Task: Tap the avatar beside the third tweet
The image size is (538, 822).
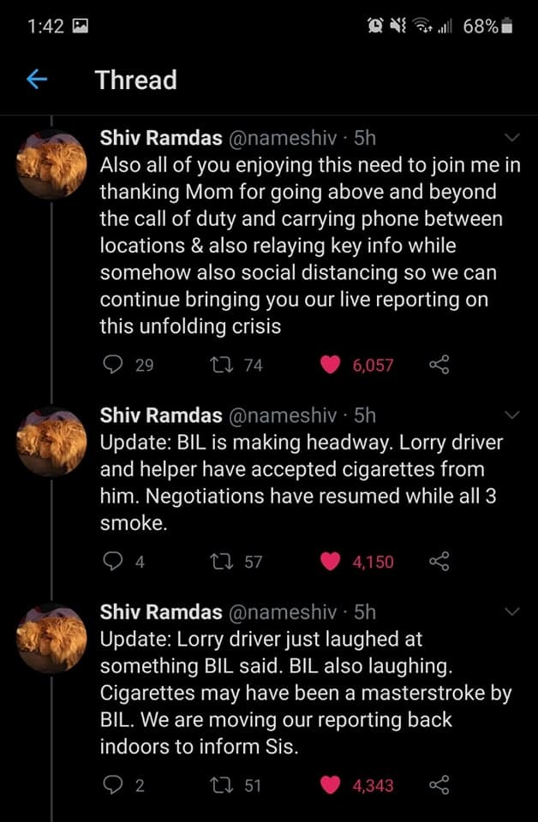Action: click(x=52, y=639)
